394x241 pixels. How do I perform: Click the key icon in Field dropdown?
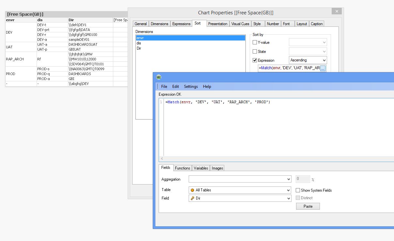pyautogui.click(x=192, y=198)
